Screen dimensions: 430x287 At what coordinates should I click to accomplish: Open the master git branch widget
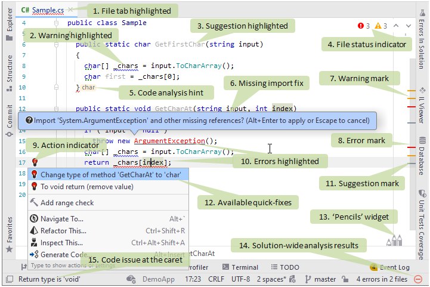click(320, 279)
